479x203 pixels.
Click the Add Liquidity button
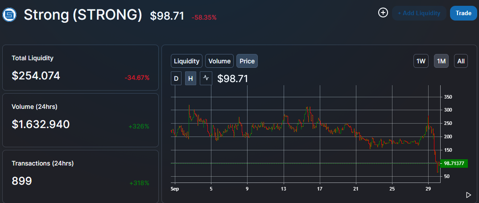coord(419,13)
